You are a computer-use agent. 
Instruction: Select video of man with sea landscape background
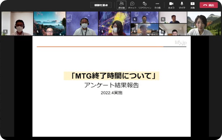[x=50, y=23]
